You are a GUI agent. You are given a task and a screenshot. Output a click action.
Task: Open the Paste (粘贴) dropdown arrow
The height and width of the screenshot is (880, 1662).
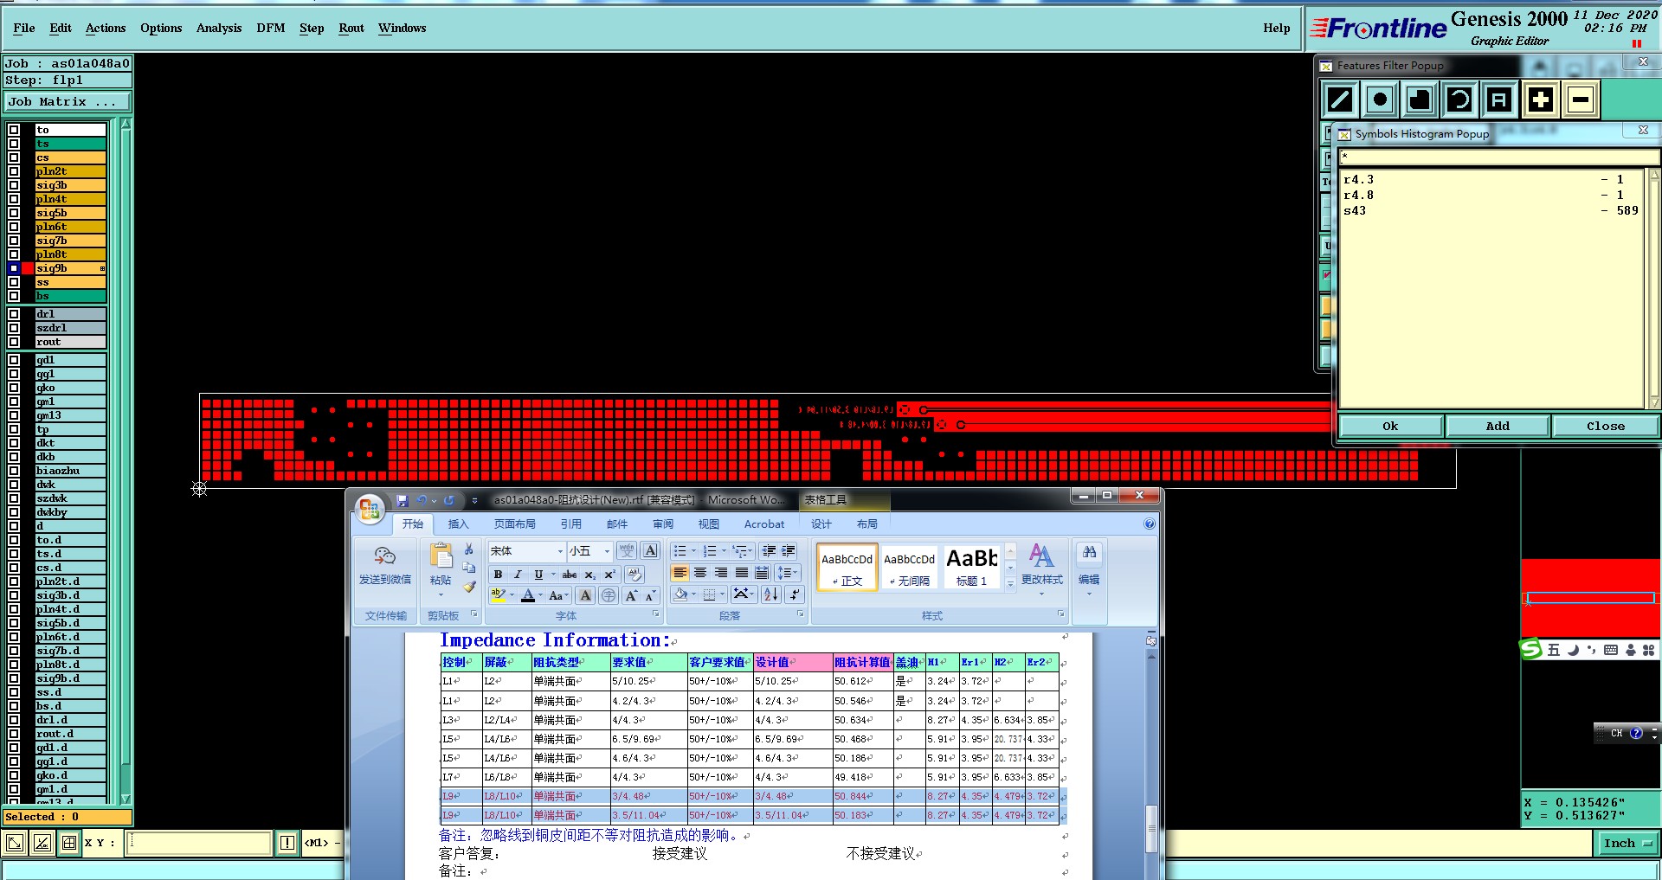click(441, 594)
